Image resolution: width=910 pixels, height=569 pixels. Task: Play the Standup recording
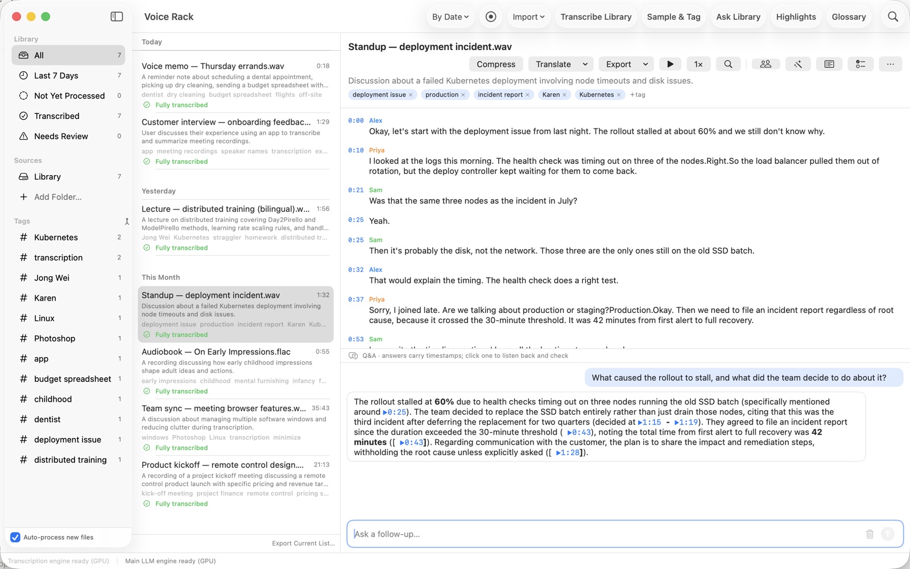click(x=670, y=64)
